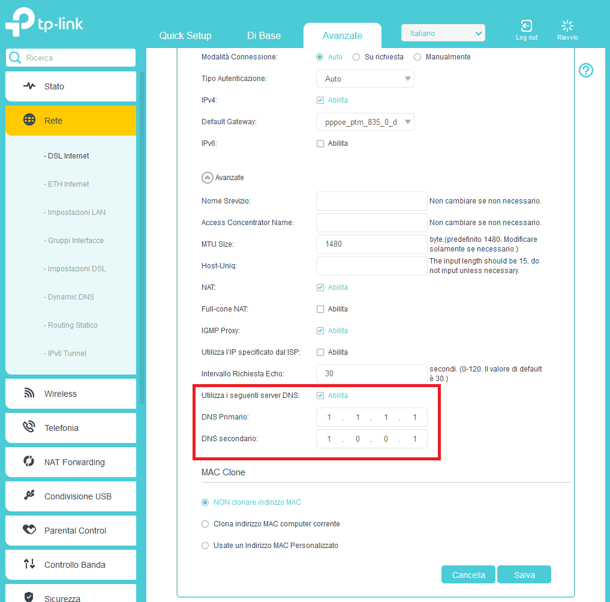
Task: Enable the Full-cone NAT checkbox
Action: [320, 309]
